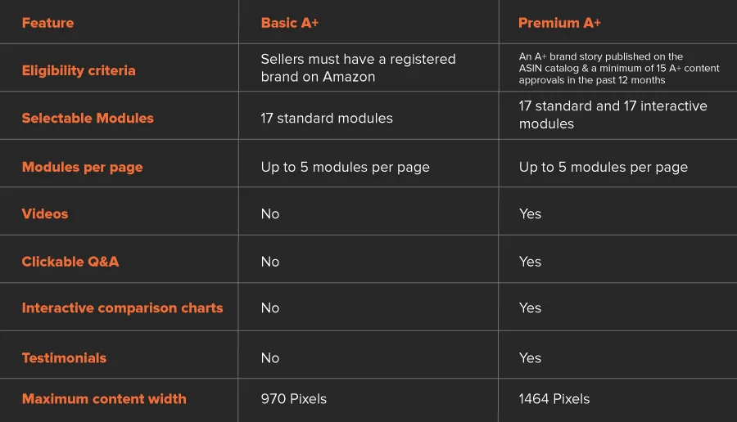The width and height of the screenshot is (737, 422).
Task: Click the "17 standard and 17 interactive modules" cell
Action: 613,114
